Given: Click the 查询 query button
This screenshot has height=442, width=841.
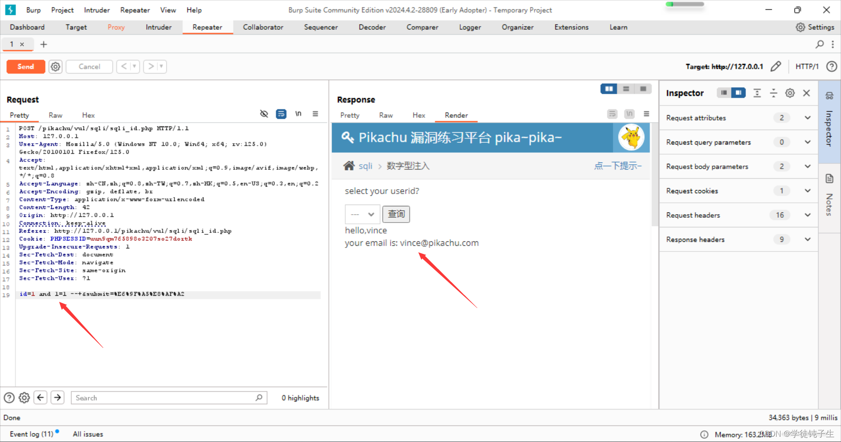Looking at the screenshot, I should [396, 214].
